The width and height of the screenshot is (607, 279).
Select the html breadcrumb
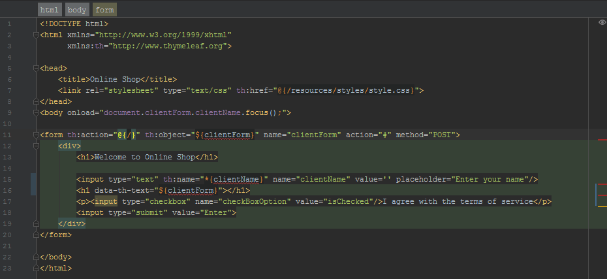click(x=49, y=10)
